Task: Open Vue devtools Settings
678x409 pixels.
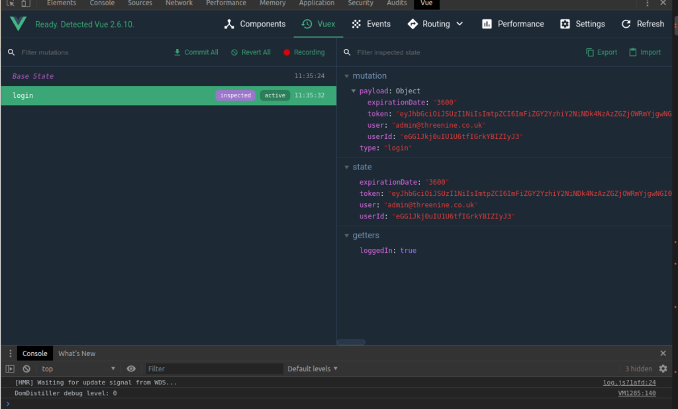Action: coord(583,24)
